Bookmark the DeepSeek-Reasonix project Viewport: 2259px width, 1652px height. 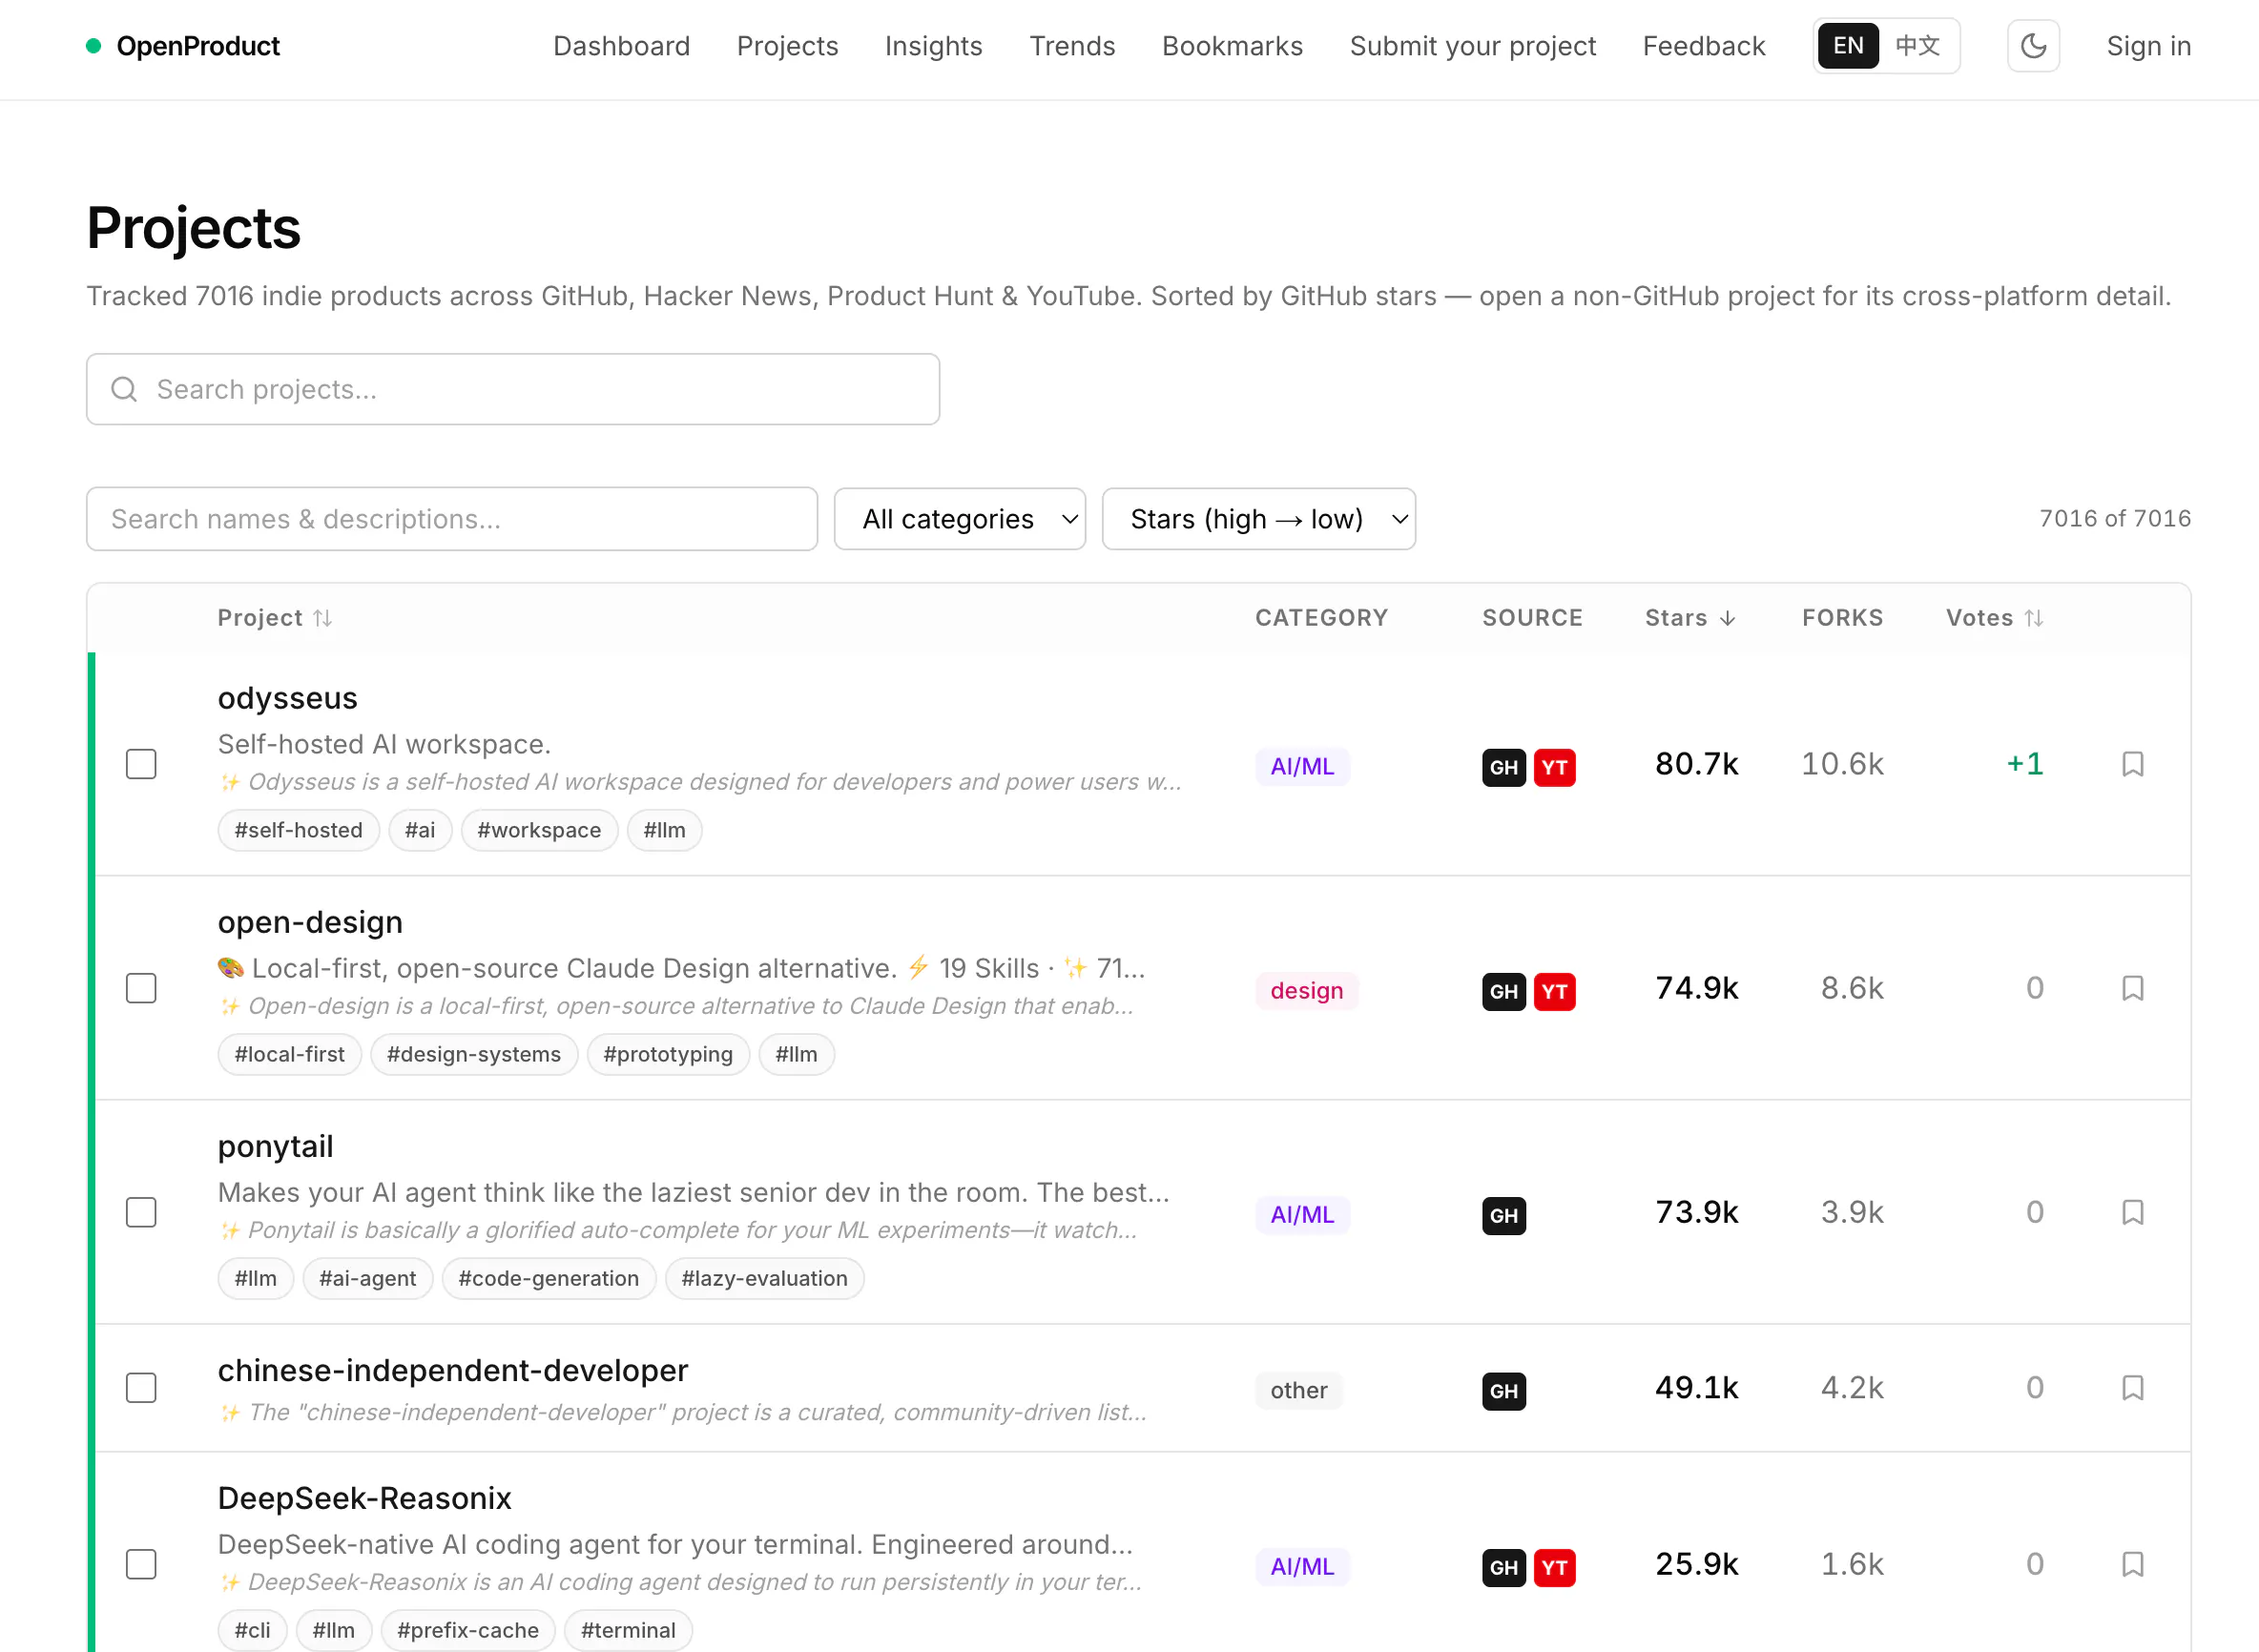click(2132, 1564)
